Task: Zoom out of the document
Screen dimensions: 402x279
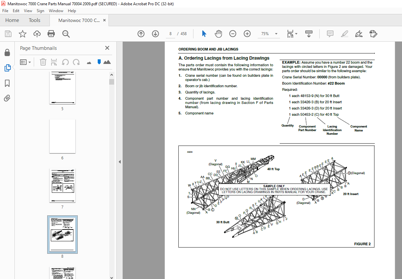Action: tap(232, 33)
